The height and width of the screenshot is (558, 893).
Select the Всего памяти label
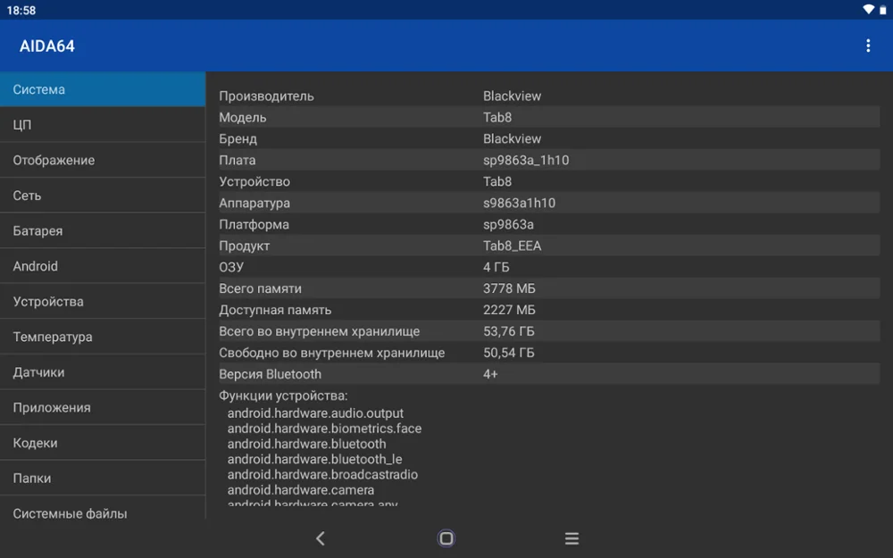(x=260, y=288)
